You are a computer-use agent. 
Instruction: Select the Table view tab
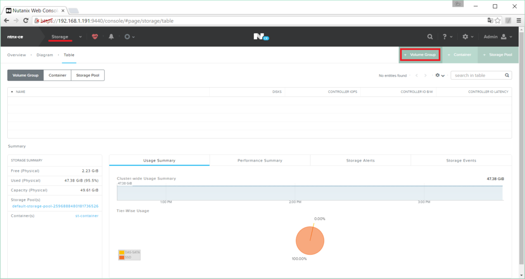[x=69, y=55]
